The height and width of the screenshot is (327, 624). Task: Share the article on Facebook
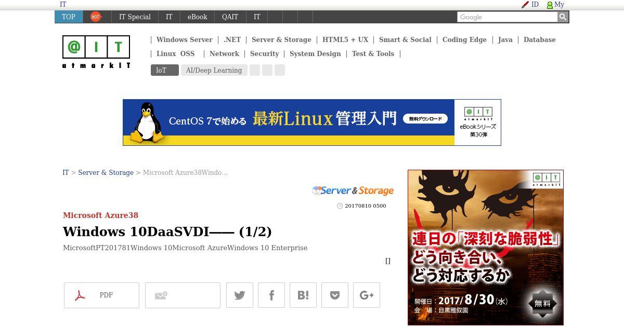click(271, 295)
